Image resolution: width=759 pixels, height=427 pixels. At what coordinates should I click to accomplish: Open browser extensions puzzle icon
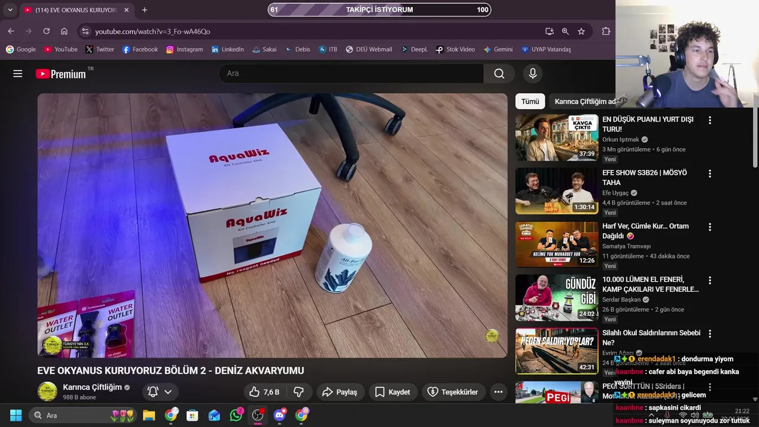pyautogui.click(x=606, y=31)
